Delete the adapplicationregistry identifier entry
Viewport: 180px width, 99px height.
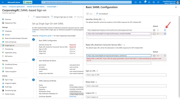tap(165, 30)
